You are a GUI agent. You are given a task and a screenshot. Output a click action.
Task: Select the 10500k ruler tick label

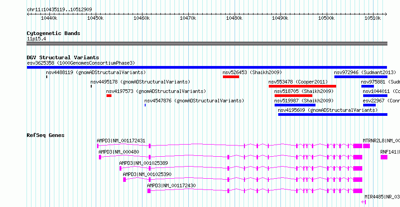(x=327, y=18)
